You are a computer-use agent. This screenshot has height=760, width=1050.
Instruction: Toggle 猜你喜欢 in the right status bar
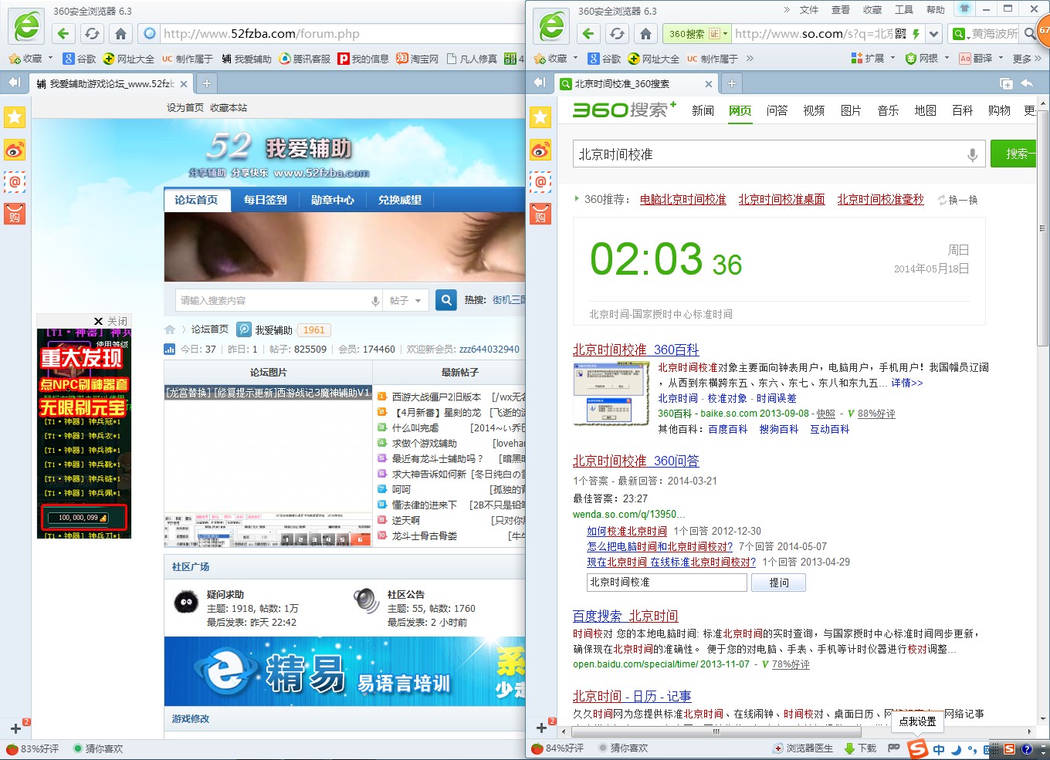point(623,748)
